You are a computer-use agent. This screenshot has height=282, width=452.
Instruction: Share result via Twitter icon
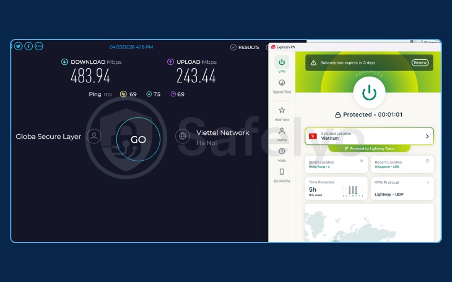coord(18,46)
